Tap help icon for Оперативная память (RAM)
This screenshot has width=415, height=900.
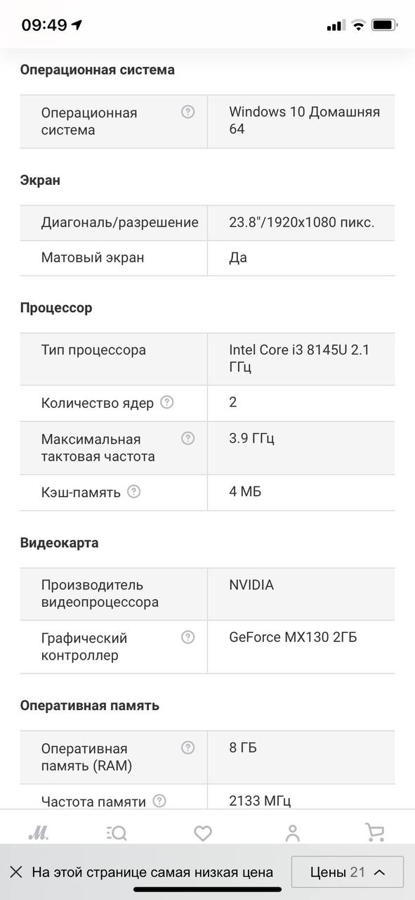[187, 747]
